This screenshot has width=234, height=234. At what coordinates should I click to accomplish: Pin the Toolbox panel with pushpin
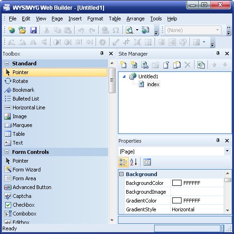[102, 53]
